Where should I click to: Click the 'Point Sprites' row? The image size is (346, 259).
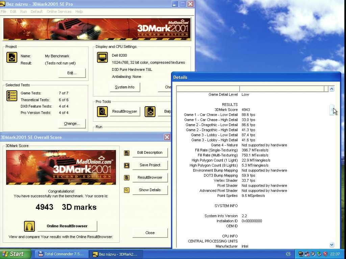(x=252, y=196)
